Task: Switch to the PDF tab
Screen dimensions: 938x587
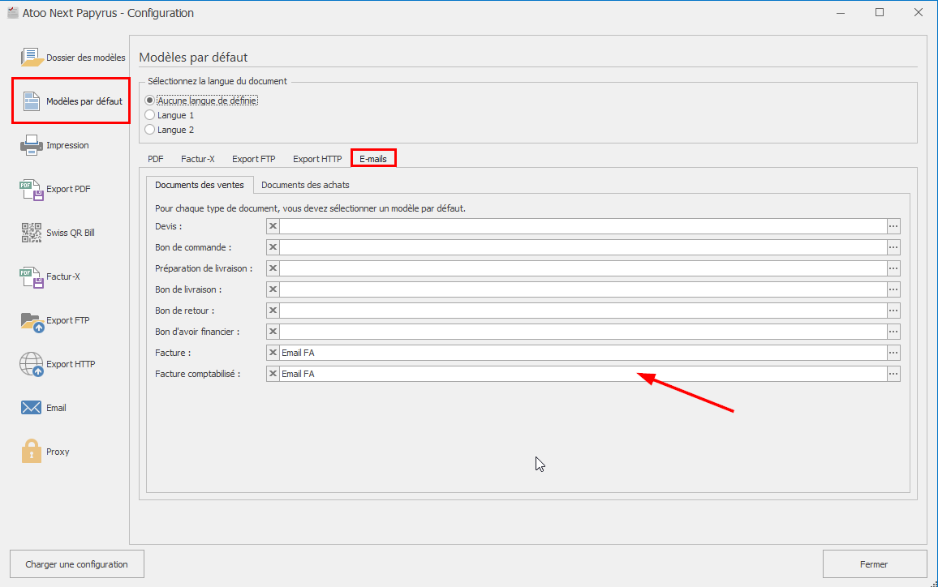Action: [x=156, y=159]
